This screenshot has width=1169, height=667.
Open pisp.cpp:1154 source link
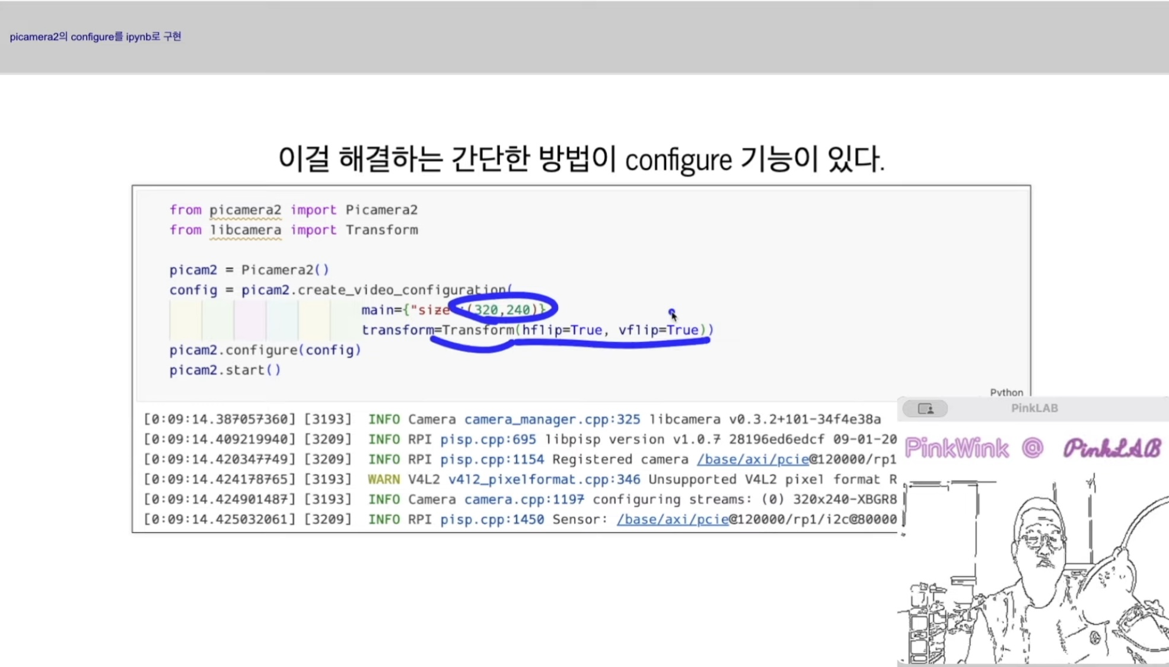pyautogui.click(x=492, y=460)
